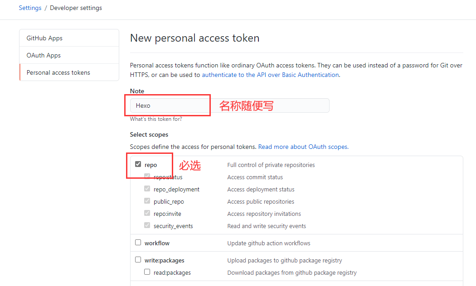Image resolution: width=476 pixels, height=286 pixels.
Task: Click the Note input field containing Hexo
Action: pos(229,105)
